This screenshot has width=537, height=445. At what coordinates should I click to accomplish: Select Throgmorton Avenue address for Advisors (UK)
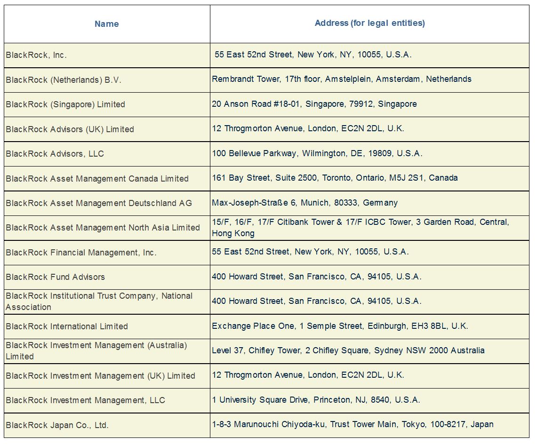369,129
